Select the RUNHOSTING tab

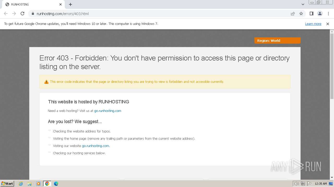pos(33,4)
